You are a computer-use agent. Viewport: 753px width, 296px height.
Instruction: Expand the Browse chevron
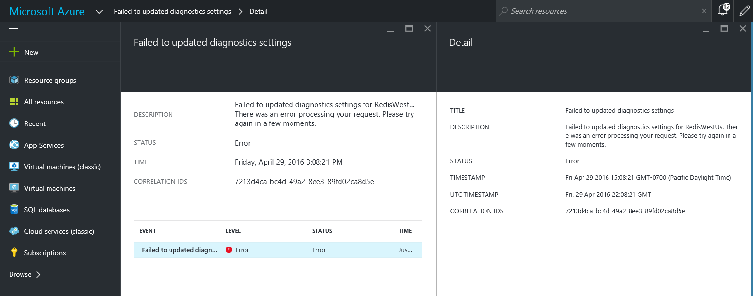[38, 274]
